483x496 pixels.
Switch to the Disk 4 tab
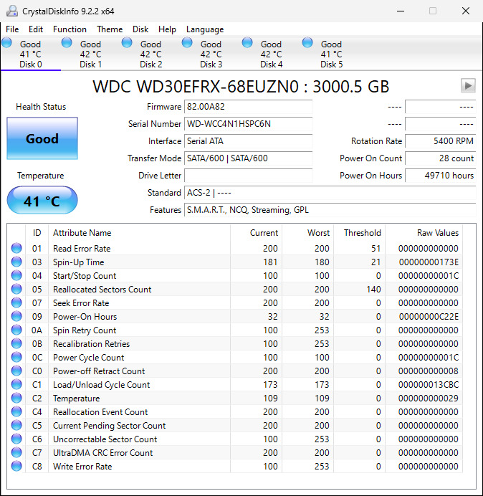271,54
